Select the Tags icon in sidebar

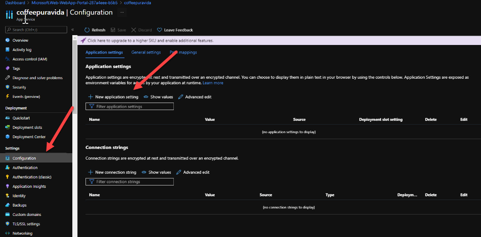8,68
